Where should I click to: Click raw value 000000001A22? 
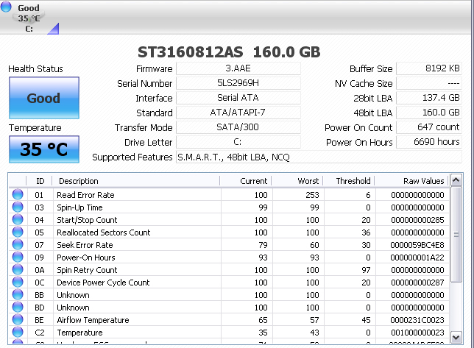(x=417, y=258)
